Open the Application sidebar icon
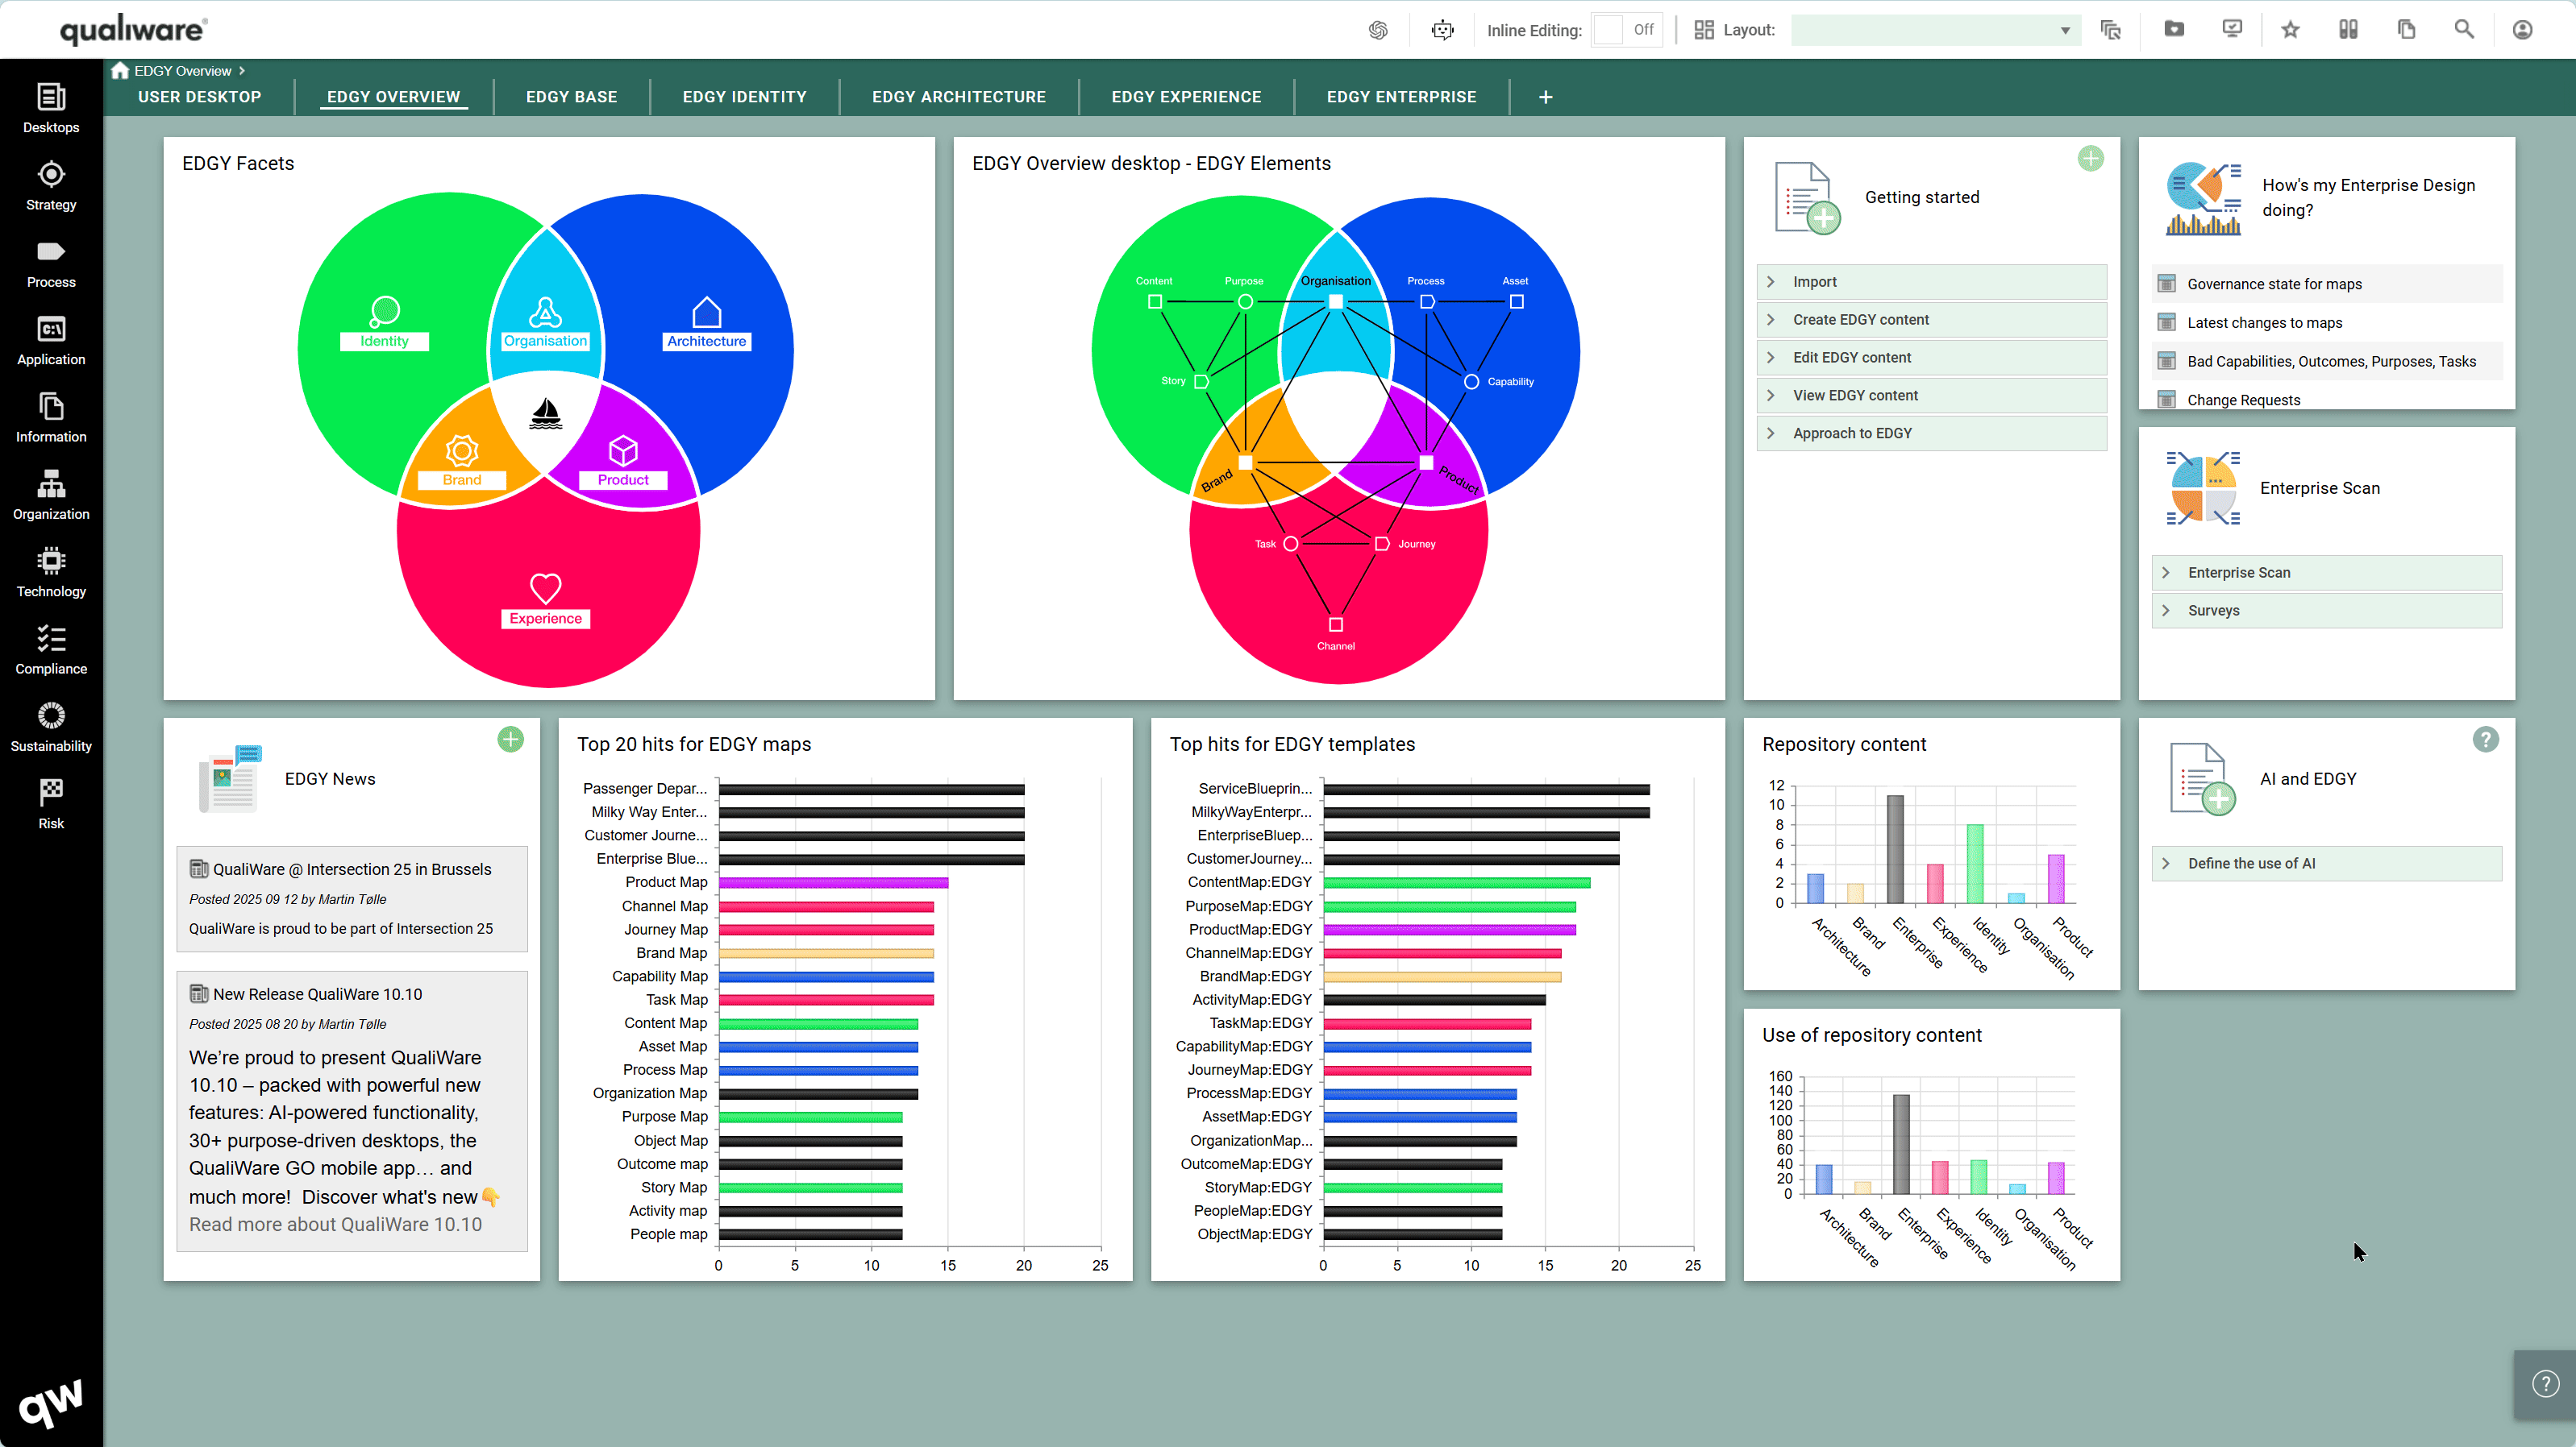This screenshot has width=2576, height=1447. [51, 341]
